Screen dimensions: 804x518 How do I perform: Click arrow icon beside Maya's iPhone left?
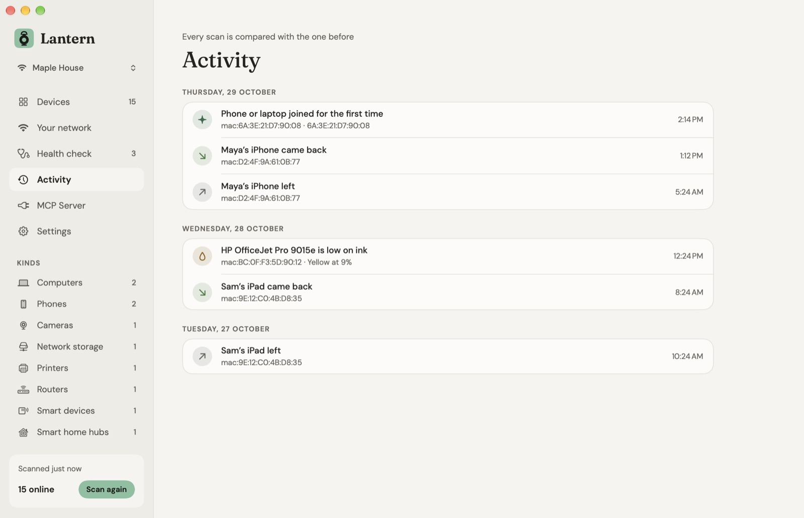(x=202, y=192)
